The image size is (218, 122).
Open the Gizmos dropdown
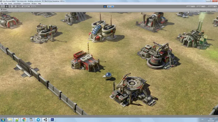pos(214,11)
